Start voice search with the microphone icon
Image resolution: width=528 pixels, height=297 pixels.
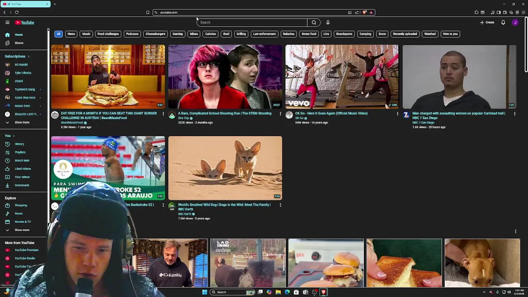[x=328, y=22]
